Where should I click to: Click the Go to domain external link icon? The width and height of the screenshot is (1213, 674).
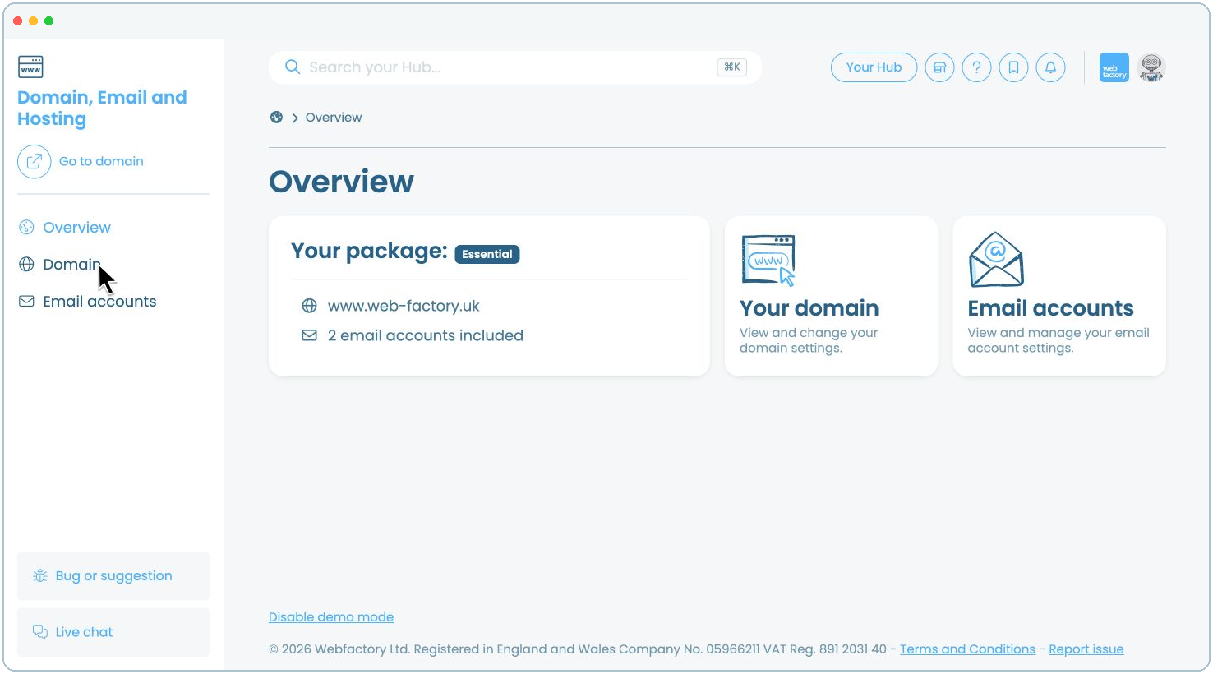pos(35,161)
